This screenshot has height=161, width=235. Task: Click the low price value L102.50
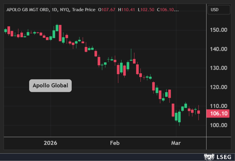(x=147, y=10)
